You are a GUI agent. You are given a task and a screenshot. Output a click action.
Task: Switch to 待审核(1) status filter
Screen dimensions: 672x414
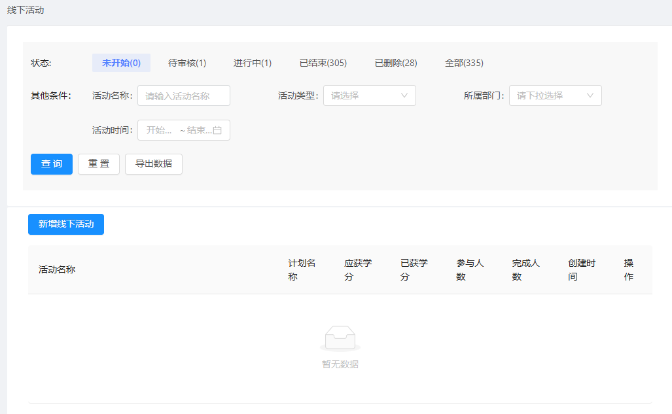(187, 63)
